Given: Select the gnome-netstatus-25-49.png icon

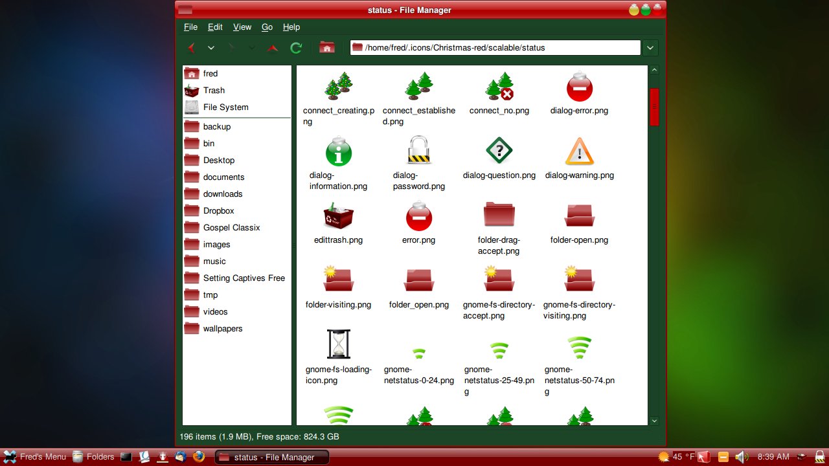Looking at the screenshot, I should click(x=499, y=350).
